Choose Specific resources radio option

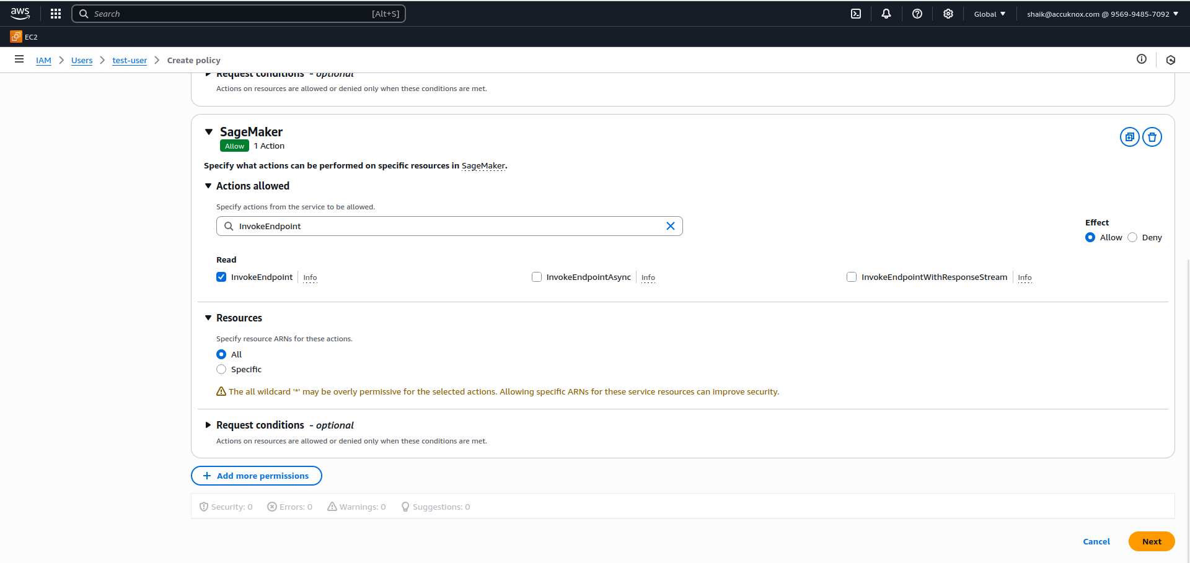[221, 369]
